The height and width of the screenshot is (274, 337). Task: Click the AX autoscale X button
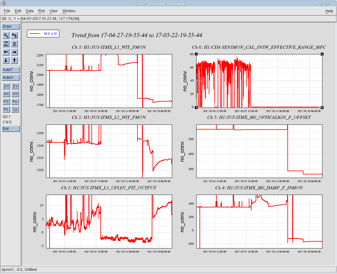pyautogui.click(x=6, y=94)
